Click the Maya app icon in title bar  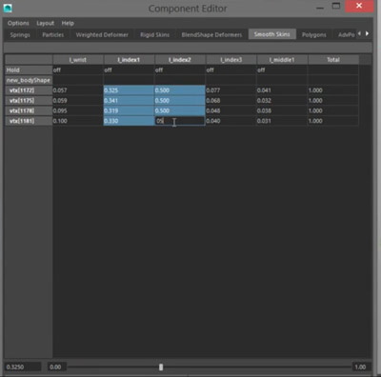tap(8, 8)
